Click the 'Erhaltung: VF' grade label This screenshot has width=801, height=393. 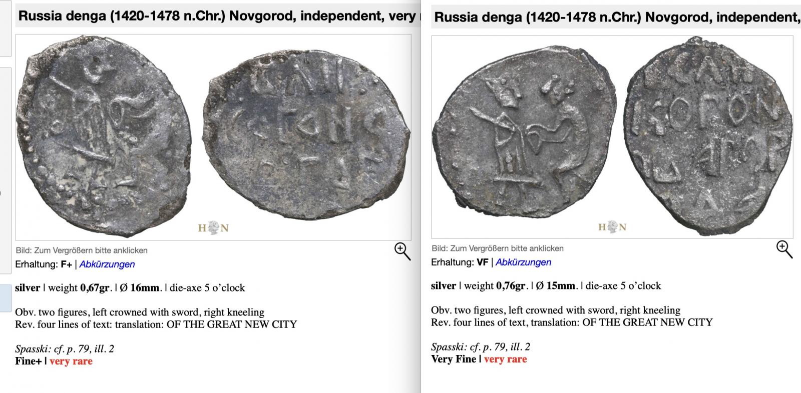[x=460, y=262]
